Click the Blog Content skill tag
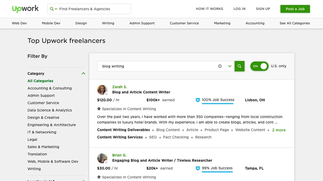The image size is (323, 181). [168, 130]
